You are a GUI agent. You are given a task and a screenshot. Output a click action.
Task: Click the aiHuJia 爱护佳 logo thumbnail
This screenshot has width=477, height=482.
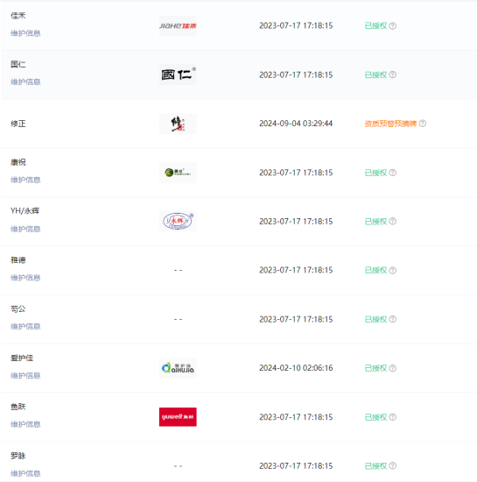[178, 368]
